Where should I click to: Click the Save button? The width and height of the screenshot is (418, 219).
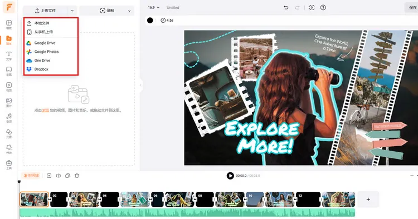click(x=412, y=8)
